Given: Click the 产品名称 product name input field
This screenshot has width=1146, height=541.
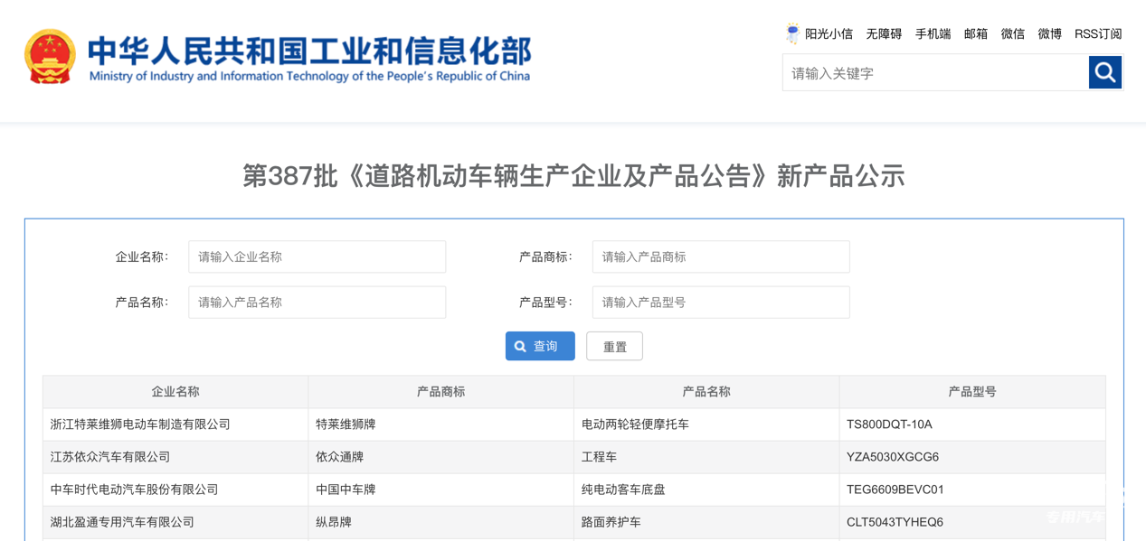Looking at the screenshot, I should [x=317, y=302].
